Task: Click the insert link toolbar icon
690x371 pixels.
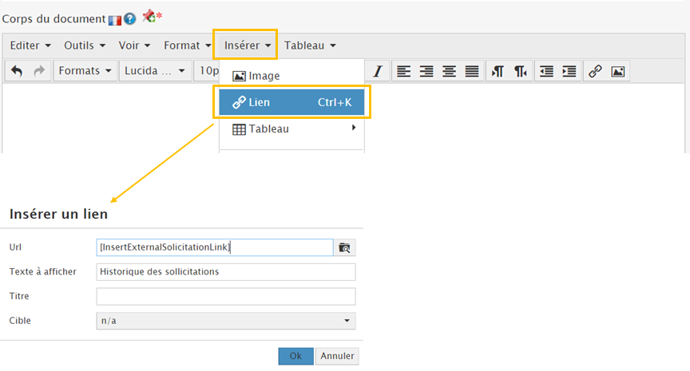Action: pyautogui.click(x=595, y=71)
